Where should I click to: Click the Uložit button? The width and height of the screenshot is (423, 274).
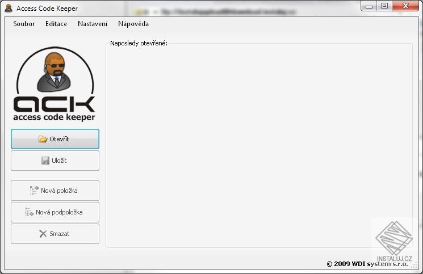pos(55,161)
